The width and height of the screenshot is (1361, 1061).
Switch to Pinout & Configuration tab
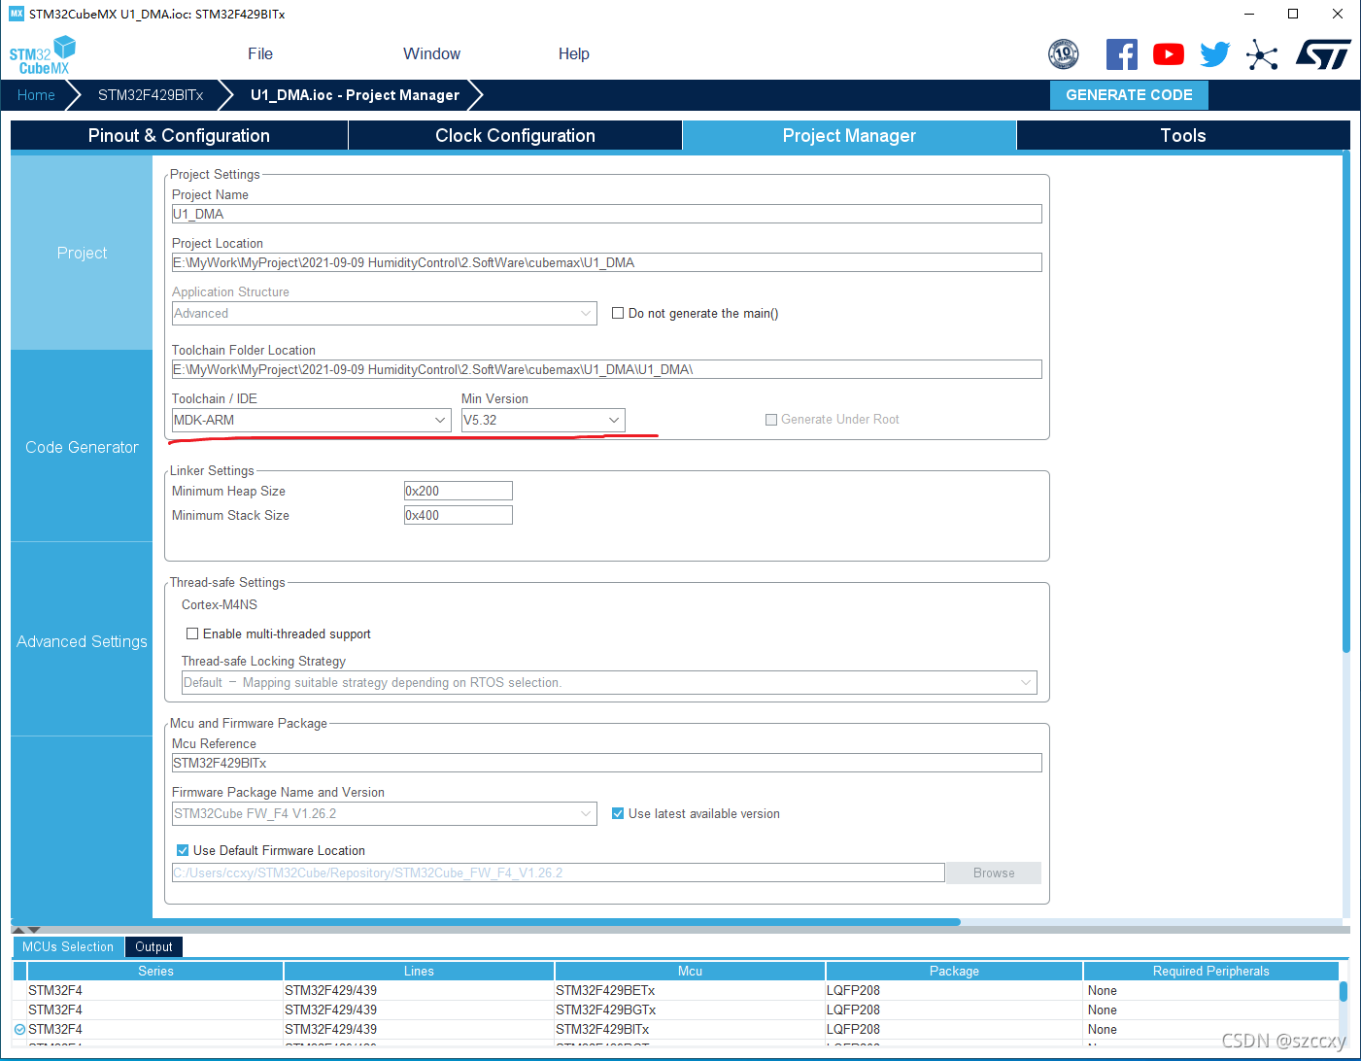(x=180, y=135)
